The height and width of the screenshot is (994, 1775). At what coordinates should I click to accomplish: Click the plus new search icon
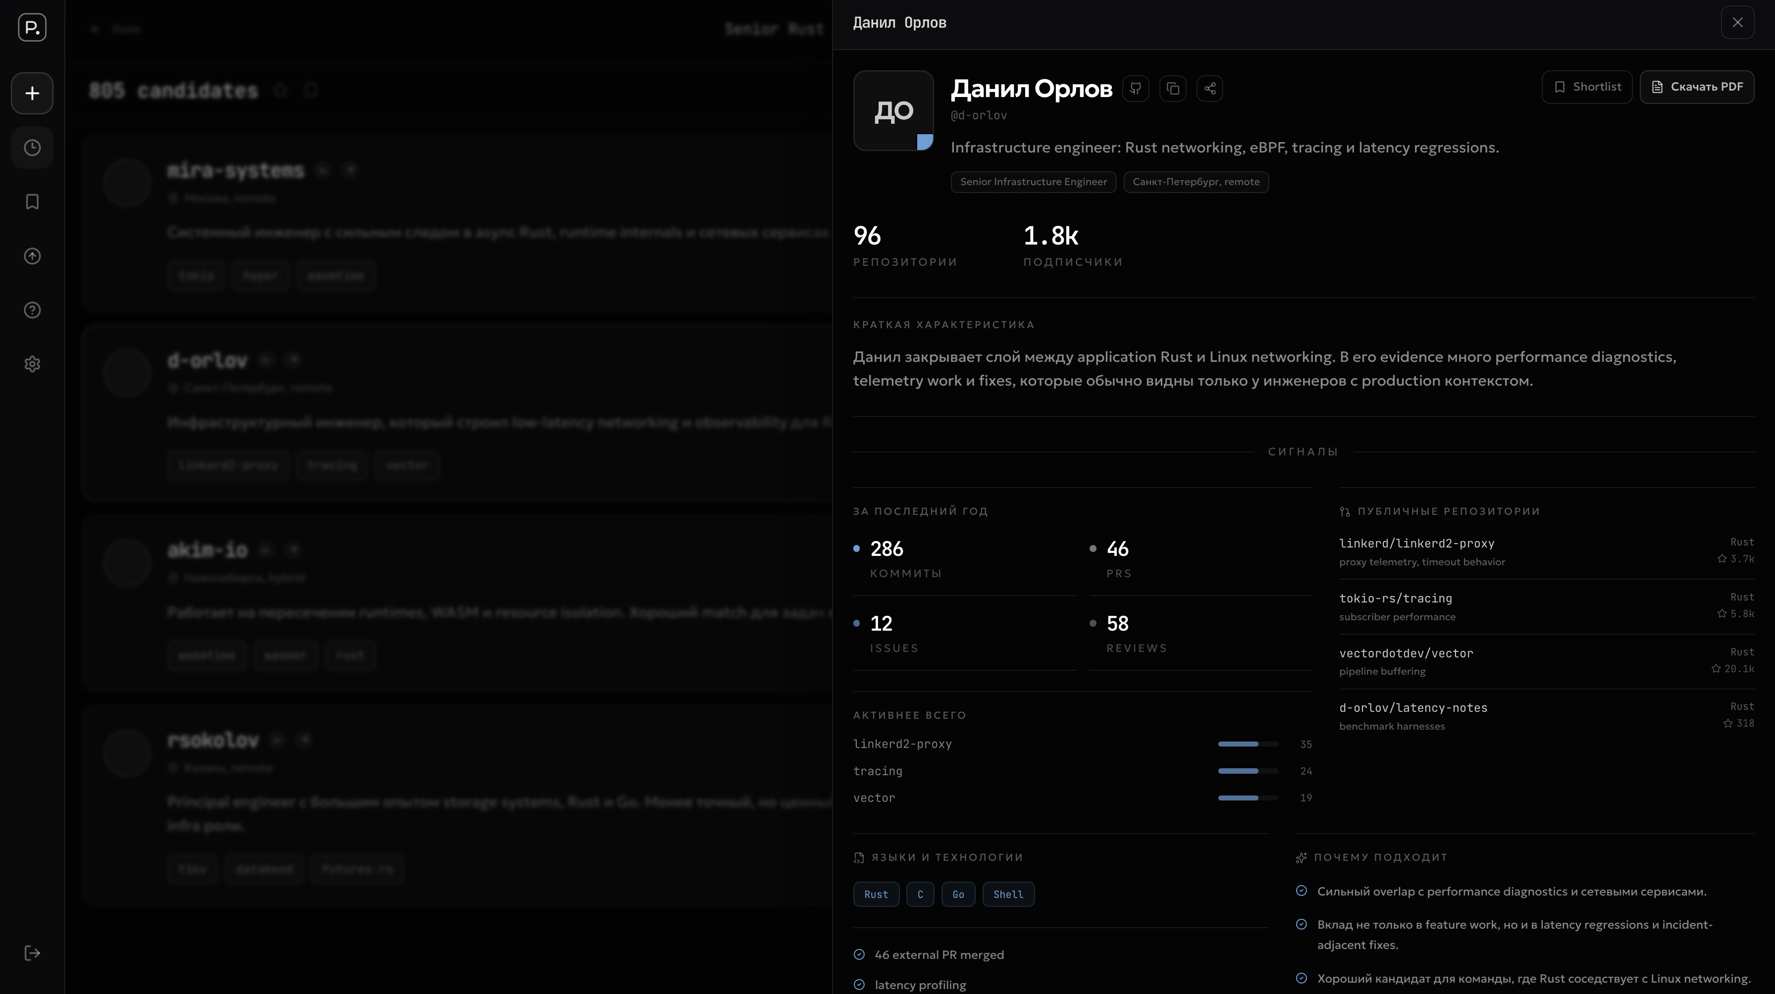(x=32, y=93)
